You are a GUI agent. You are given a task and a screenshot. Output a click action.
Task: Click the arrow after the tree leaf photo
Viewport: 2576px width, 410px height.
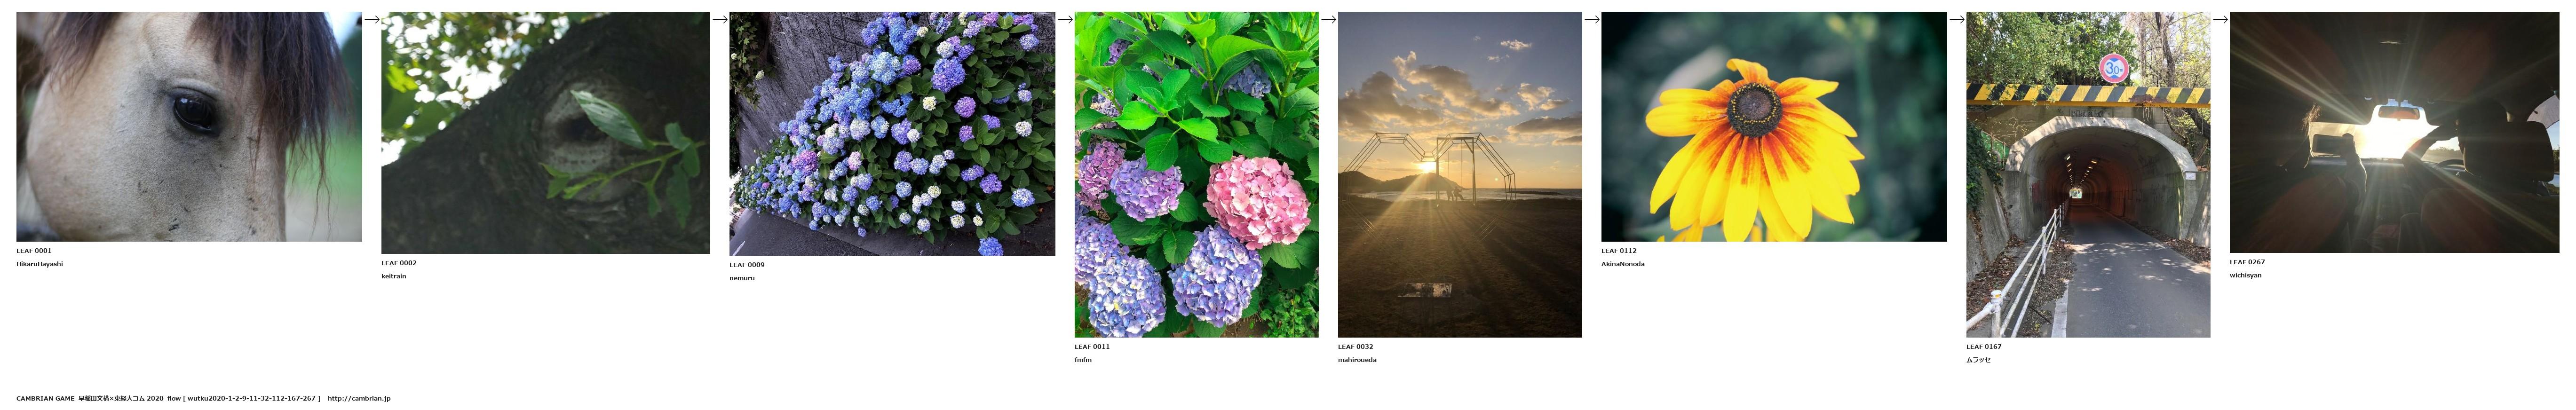click(x=719, y=19)
